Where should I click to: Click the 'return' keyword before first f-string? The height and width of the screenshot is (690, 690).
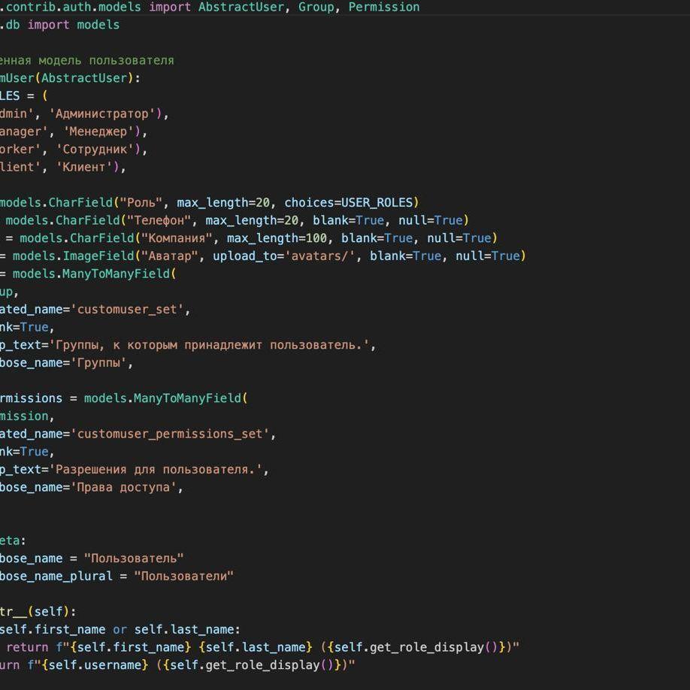click(27, 647)
